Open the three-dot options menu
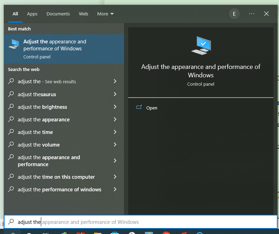Viewport: 279px width, 234px height. pos(252,14)
